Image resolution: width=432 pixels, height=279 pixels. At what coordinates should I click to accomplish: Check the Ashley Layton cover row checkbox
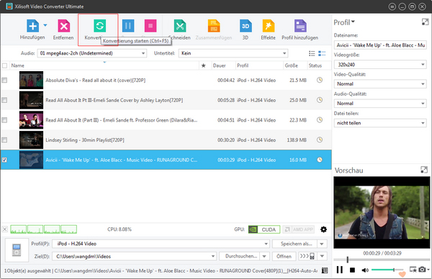coord(4,100)
